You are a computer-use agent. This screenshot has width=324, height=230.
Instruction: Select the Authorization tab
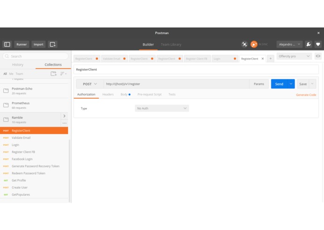86,95
